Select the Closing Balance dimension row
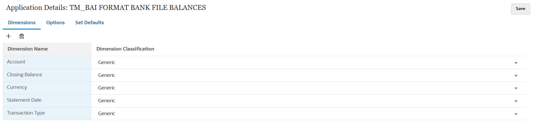Image resolution: width=534 pixels, height=128 pixels. coord(25,75)
